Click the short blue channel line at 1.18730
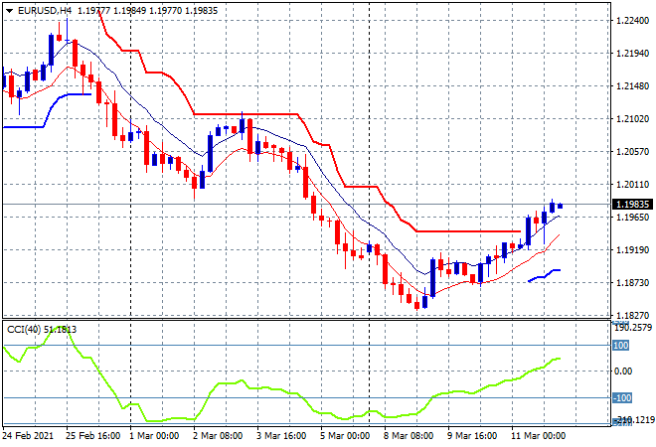 click(x=545, y=275)
